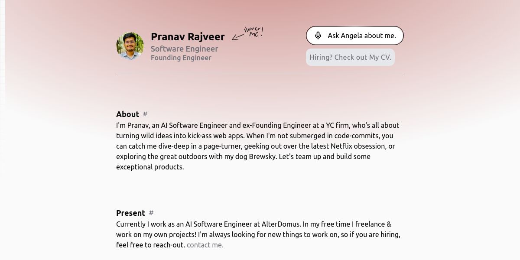The image size is (520, 260).
Task: Select the "Software Engineer" subtitle
Action: (x=184, y=49)
